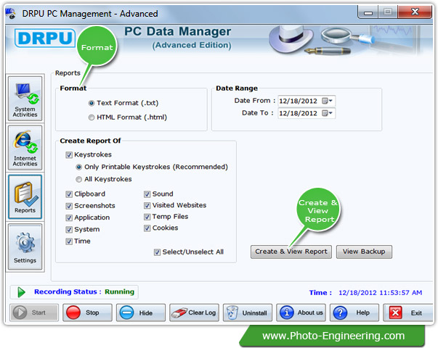The width and height of the screenshot is (438, 348).
Task: Click the Uninstall recycle bin button
Action: 248,312
